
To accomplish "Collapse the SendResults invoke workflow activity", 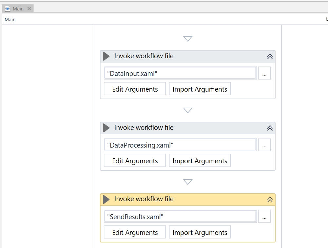I will coord(270,200).
